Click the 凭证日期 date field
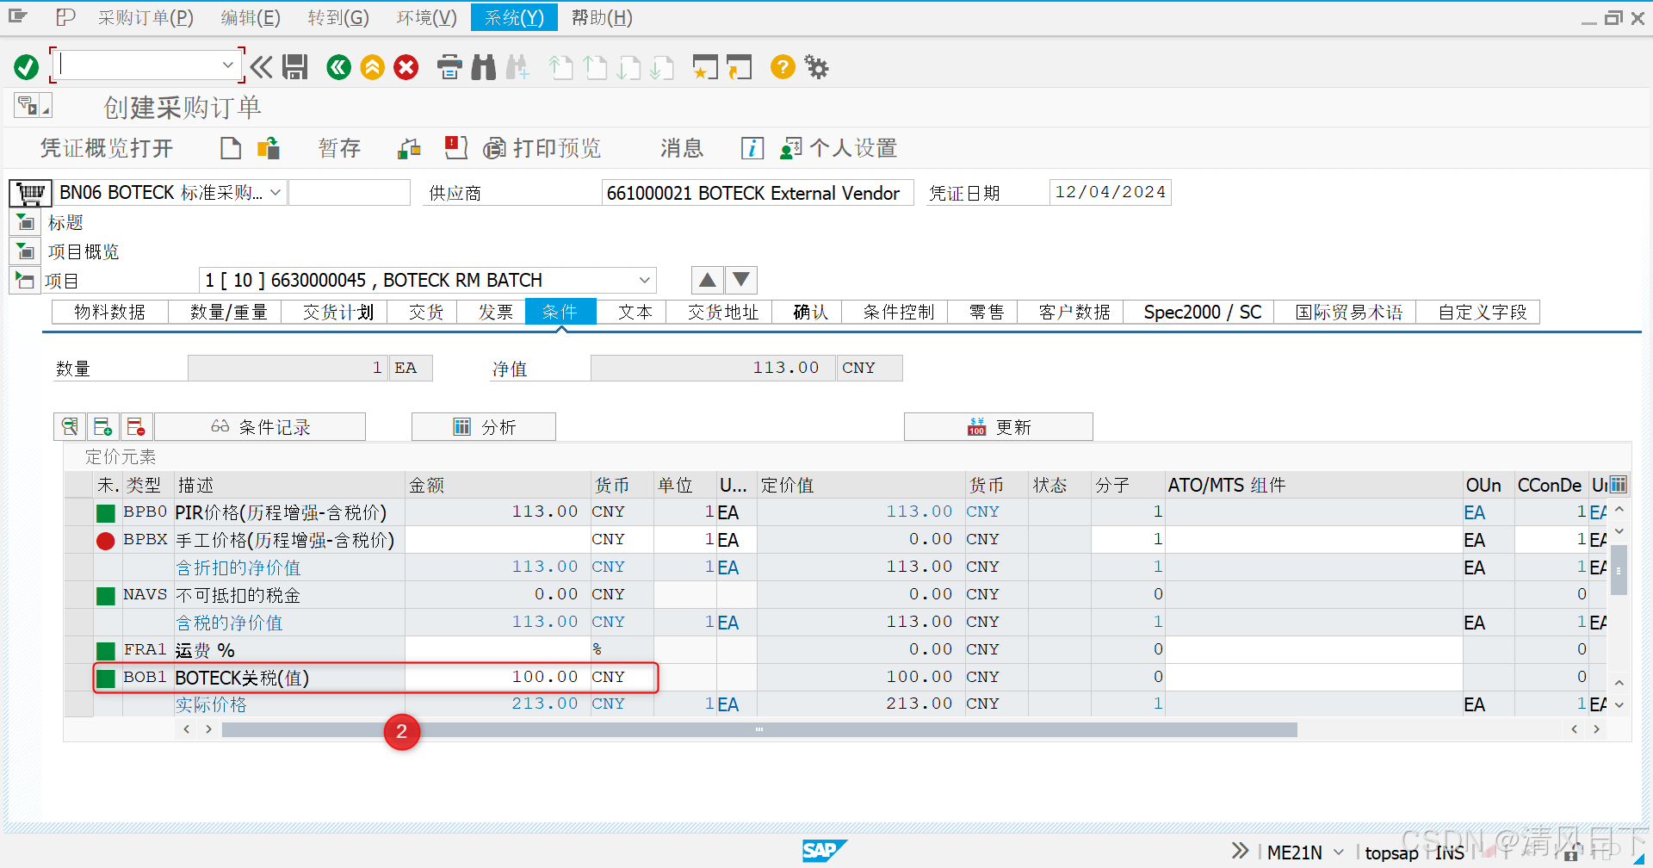1653x868 pixels. coord(1110,192)
